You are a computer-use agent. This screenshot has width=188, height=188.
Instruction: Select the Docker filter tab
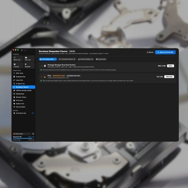pyautogui.click(x=101, y=59)
